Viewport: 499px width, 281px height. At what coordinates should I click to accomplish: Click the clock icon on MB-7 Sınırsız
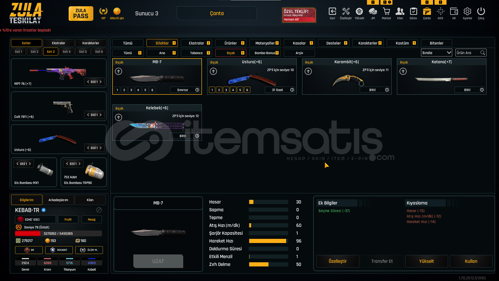pos(197,90)
